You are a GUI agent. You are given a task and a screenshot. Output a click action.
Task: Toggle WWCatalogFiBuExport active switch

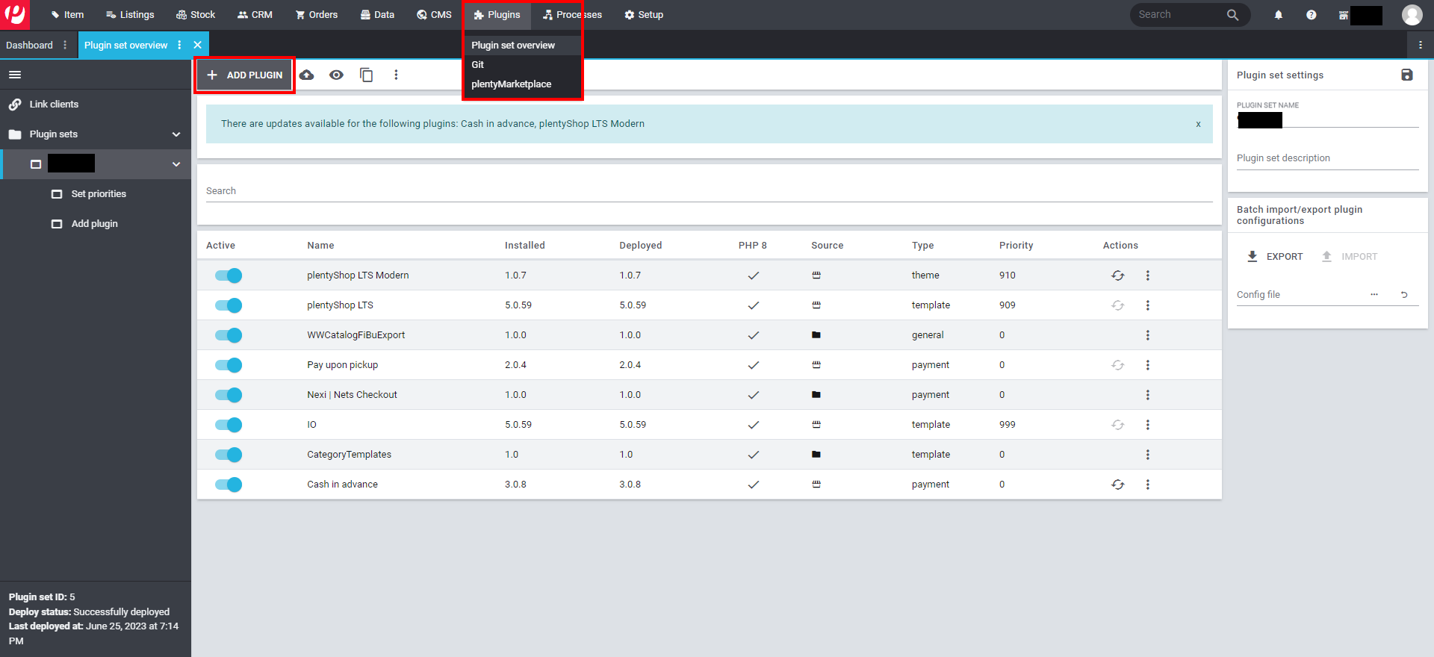[x=229, y=335]
